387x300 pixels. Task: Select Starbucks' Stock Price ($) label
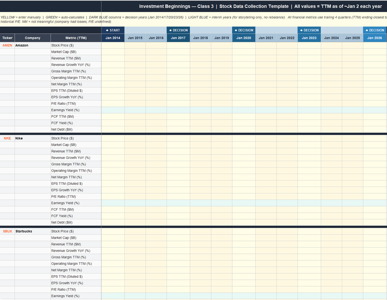(x=76, y=231)
